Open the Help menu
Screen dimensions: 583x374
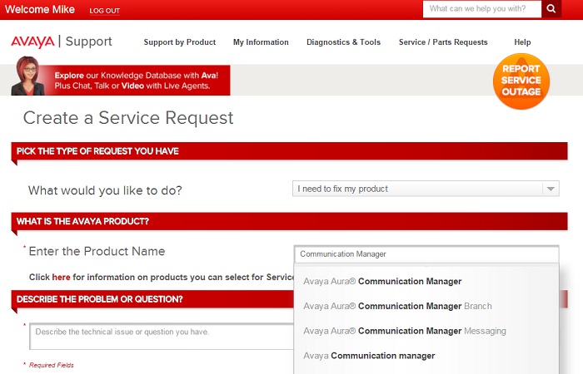tap(522, 42)
